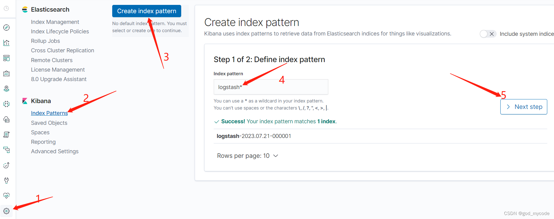Viewport: 554px width, 219px height.
Task: Click the Success index pattern matches message
Action: coord(275,121)
